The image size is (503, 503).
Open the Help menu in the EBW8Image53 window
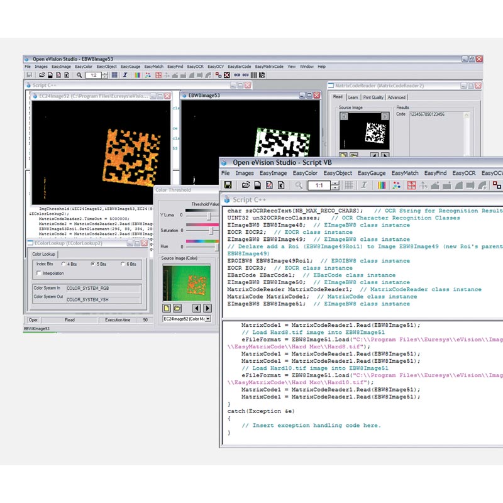point(322,67)
